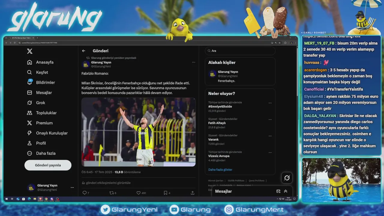Click Onaylı Kuruluşlar lightning item
384x216 pixels.
(x=47, y=133)
